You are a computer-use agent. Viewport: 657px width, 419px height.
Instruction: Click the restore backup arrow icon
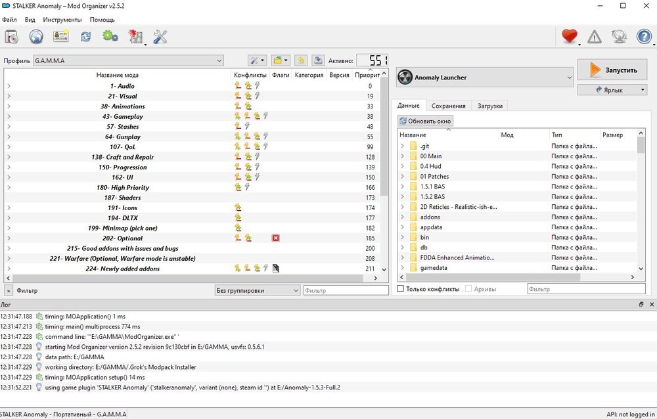coord(300,60)
